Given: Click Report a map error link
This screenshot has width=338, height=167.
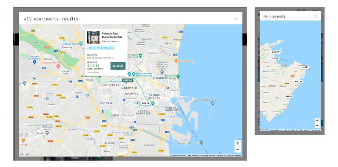Looking at the screenshot, I should 235,156.
